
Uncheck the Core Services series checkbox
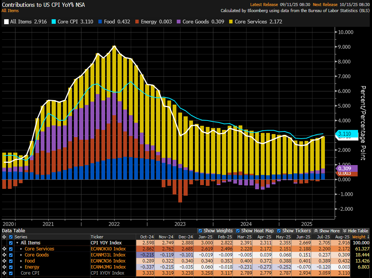click(x=11, y=249)
